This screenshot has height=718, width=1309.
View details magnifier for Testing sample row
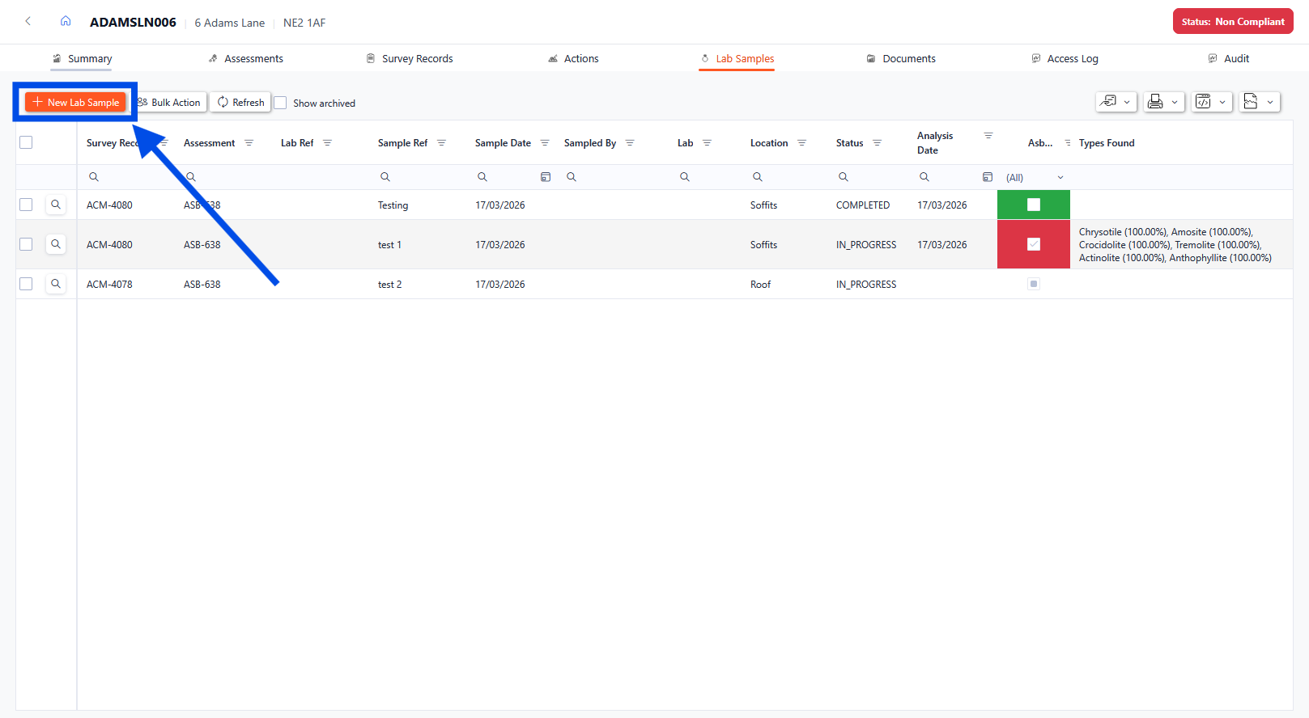[56, 205]
